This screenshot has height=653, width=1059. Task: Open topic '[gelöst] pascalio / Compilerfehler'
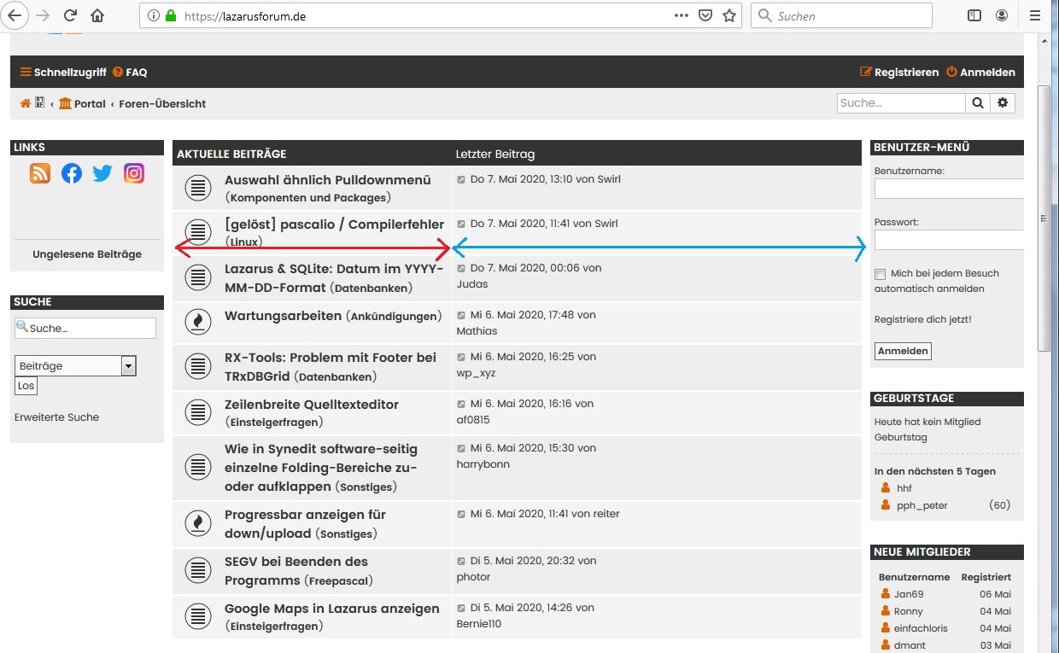coord(334,224)
